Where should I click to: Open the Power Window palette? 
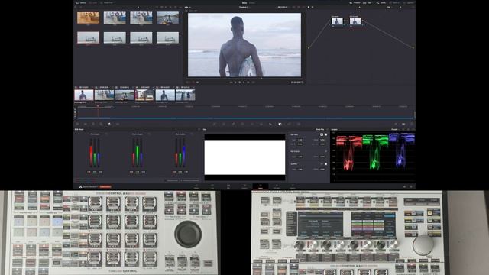pyautogui.click(x=243, y=124)
